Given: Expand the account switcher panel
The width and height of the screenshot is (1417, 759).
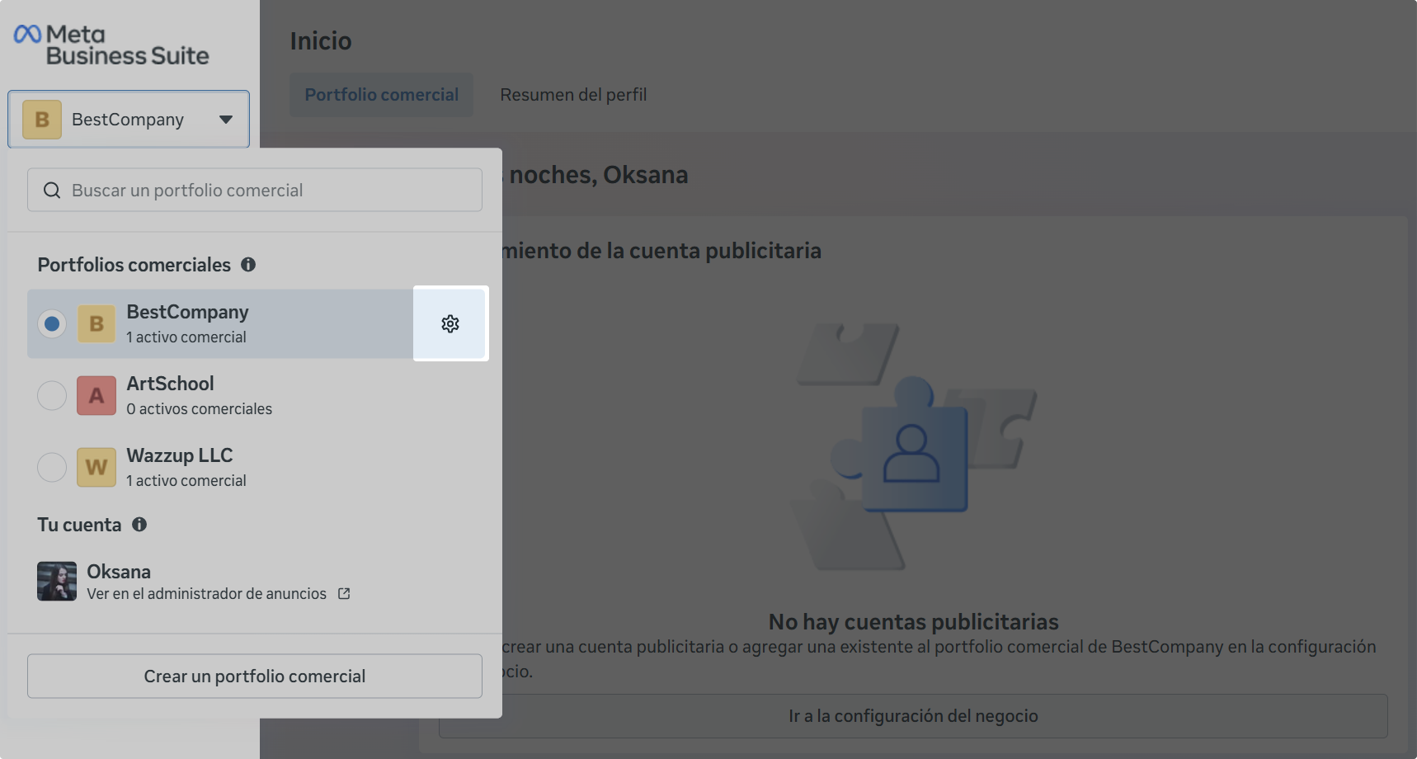Looking at the screenshot, I should point(128,119).
